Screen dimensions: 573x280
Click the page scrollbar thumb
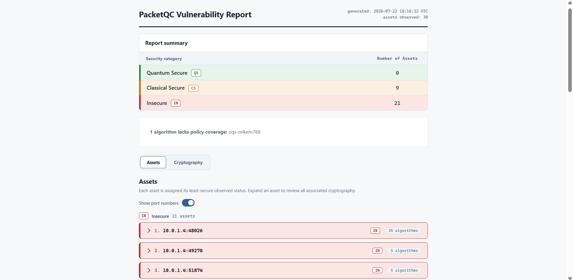pyautogui.click(x=570, y=50)
